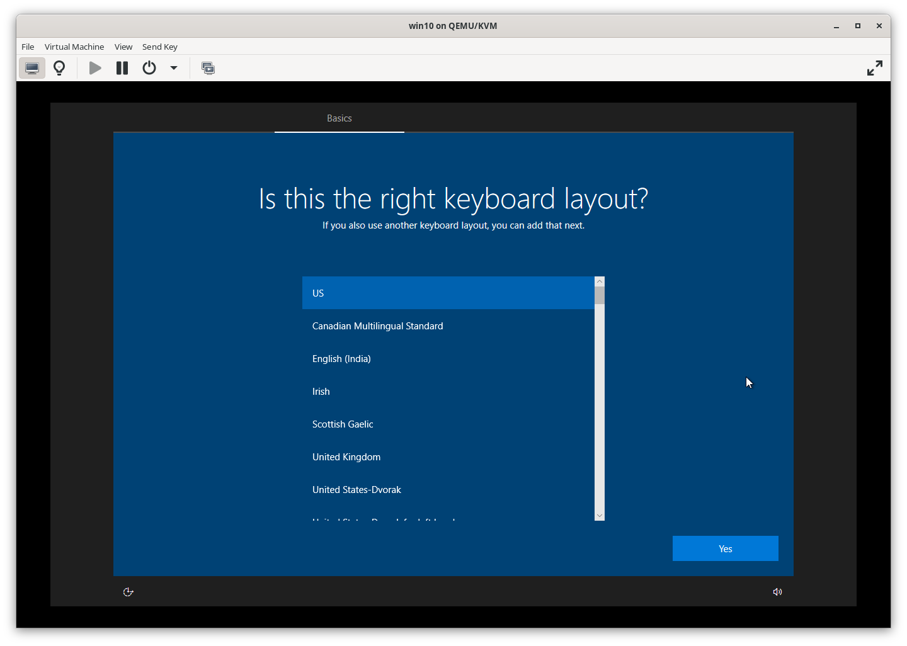The height and width of the screenshot is (646, 907).
Task: Click the Run virtual machine play icon
Action: tap(95, 68)
